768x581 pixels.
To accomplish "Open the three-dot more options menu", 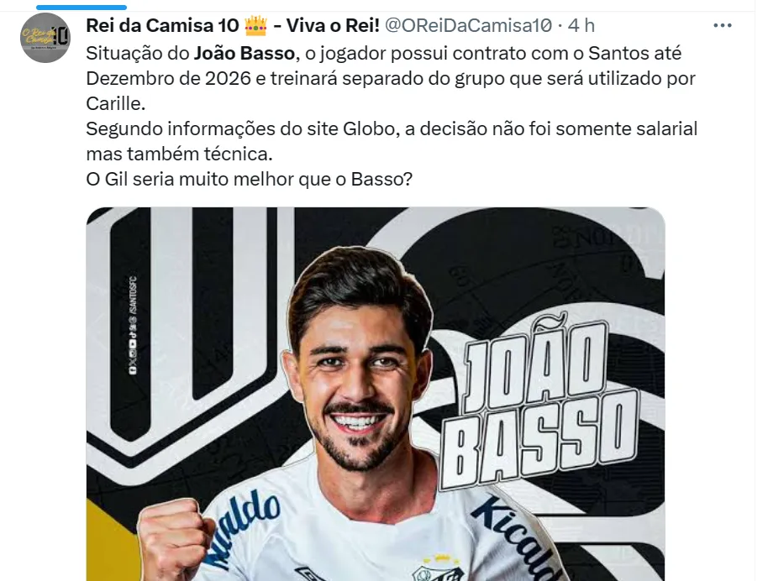I will [x=723, y=25].
